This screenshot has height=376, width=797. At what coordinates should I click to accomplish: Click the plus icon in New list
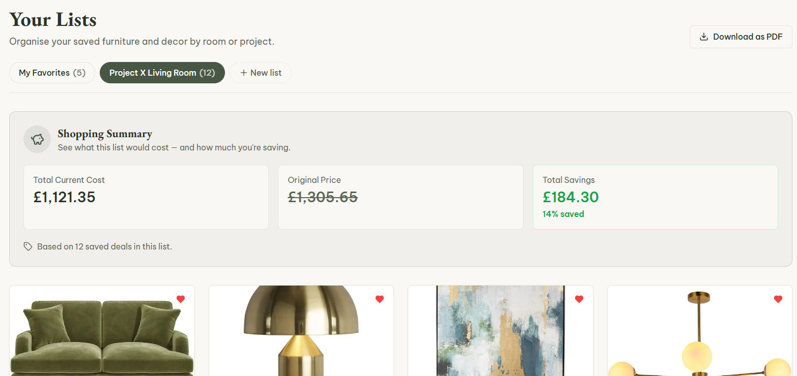pos(243,73)
